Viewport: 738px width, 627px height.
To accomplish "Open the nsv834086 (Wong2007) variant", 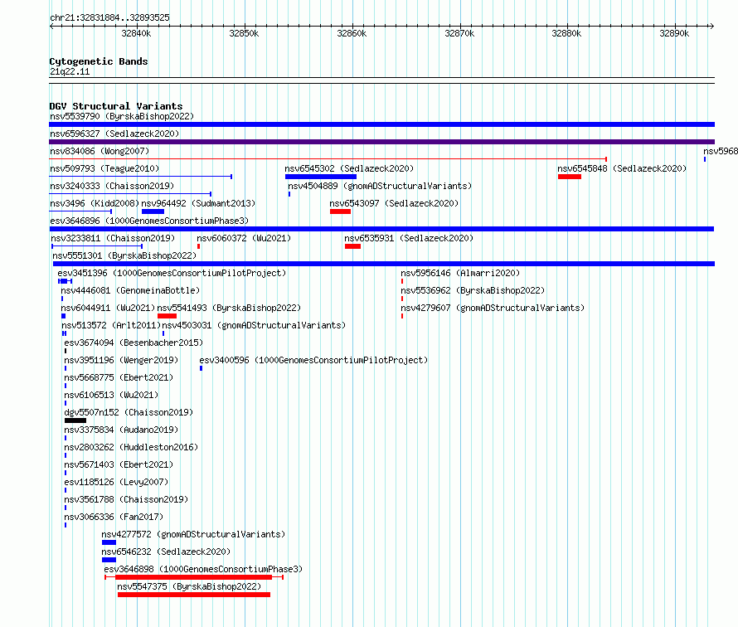I will click(x=100, y=151).
